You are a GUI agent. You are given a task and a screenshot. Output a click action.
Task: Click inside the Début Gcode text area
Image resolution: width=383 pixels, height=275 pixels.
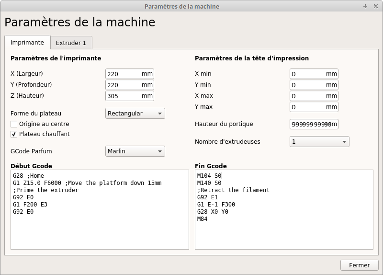pyautogui.click(x=100, y=209)
